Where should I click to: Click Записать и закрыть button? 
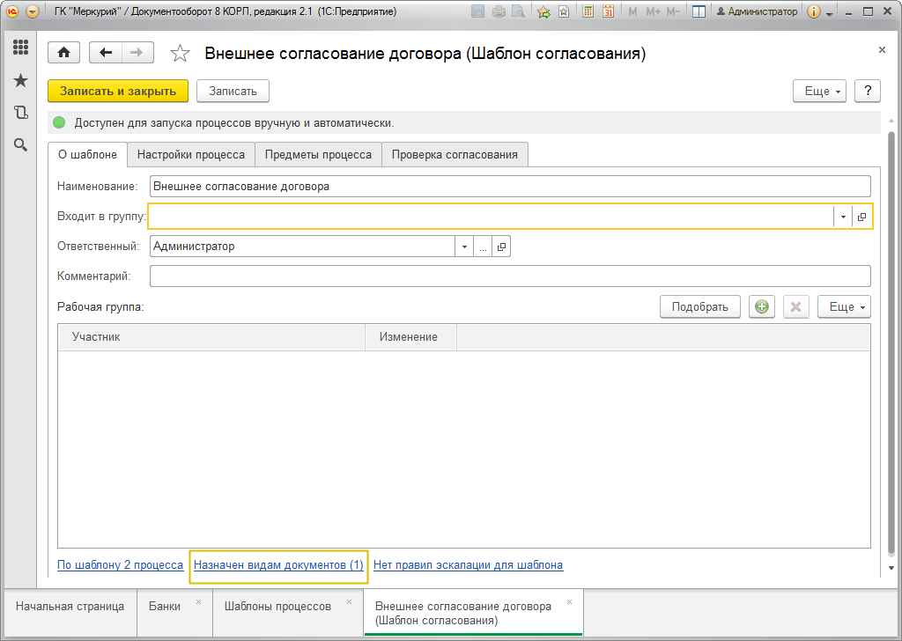(x=118, y=91)
